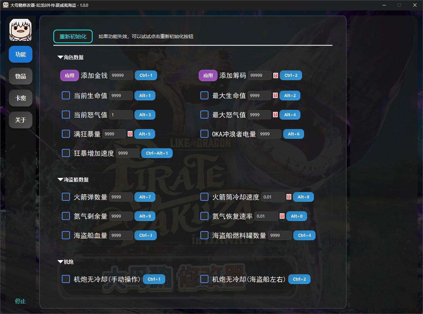Apply 添加筹码 with 应用 button
Screen dimensions: 423x314
(x=208, y=75)
